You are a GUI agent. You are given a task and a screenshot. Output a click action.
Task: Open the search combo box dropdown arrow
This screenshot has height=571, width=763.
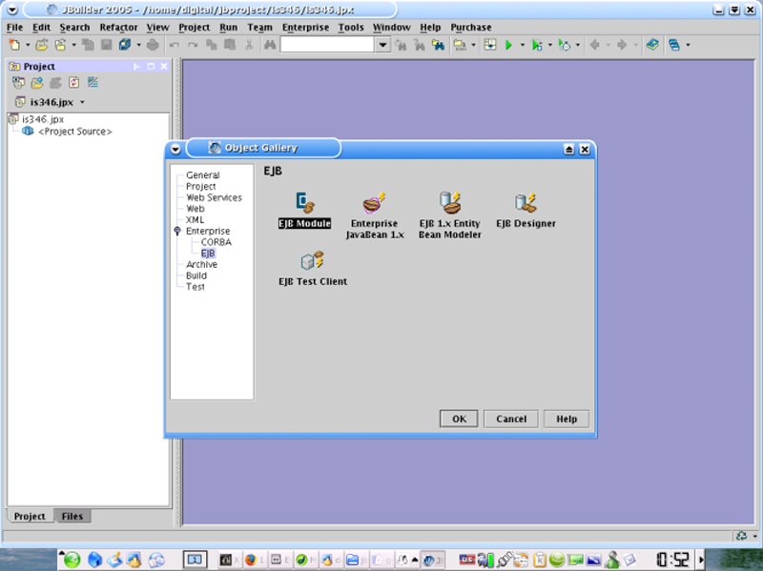[382, 45]
